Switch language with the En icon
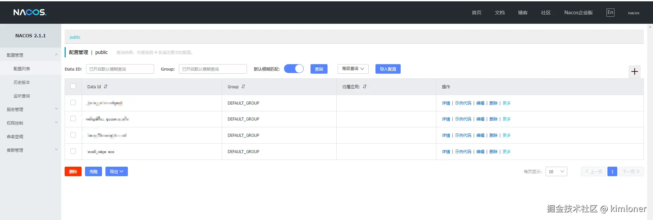This screenshot has width=653, height=220. pyautogui.click(x=610, y=13)
